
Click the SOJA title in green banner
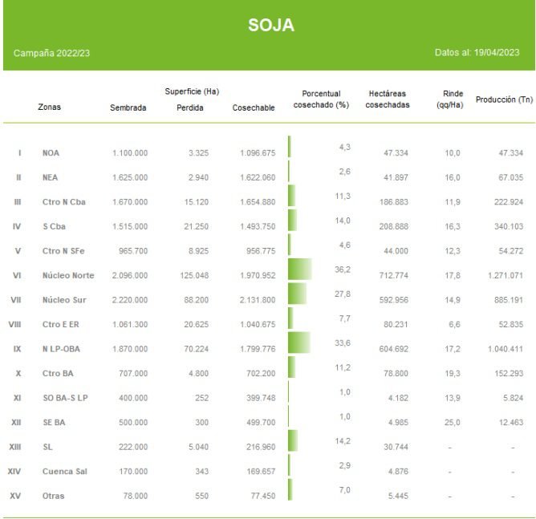[270, 26]
